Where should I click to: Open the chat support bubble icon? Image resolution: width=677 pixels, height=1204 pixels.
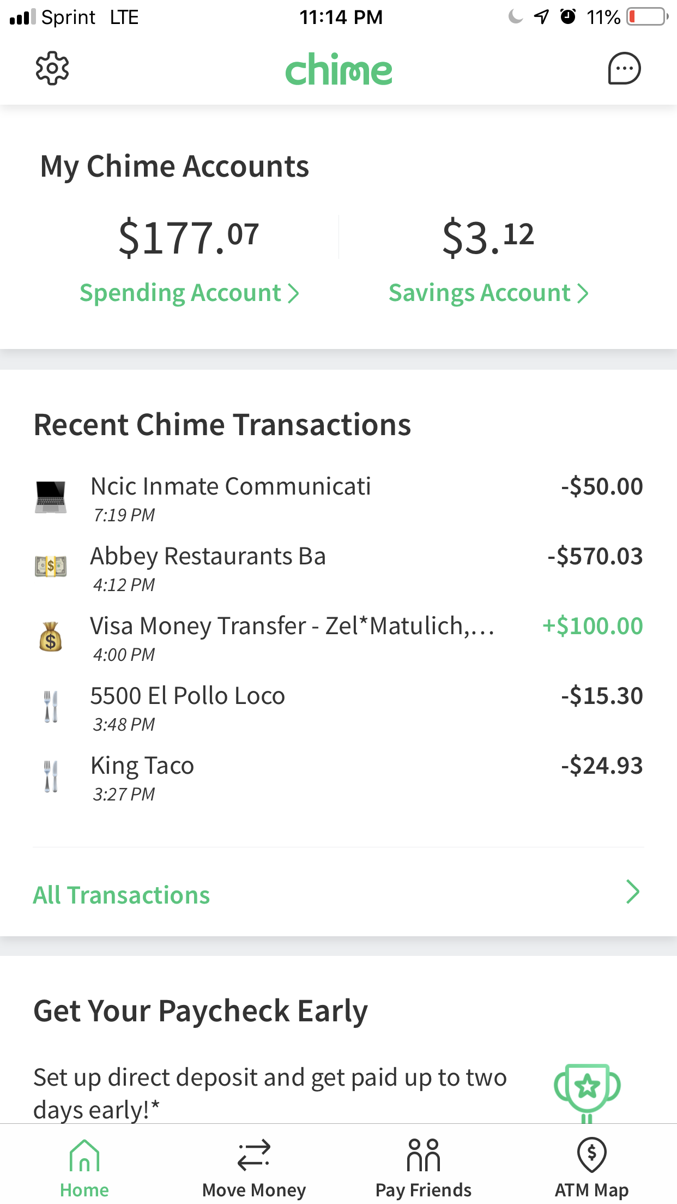pos(624,69)
